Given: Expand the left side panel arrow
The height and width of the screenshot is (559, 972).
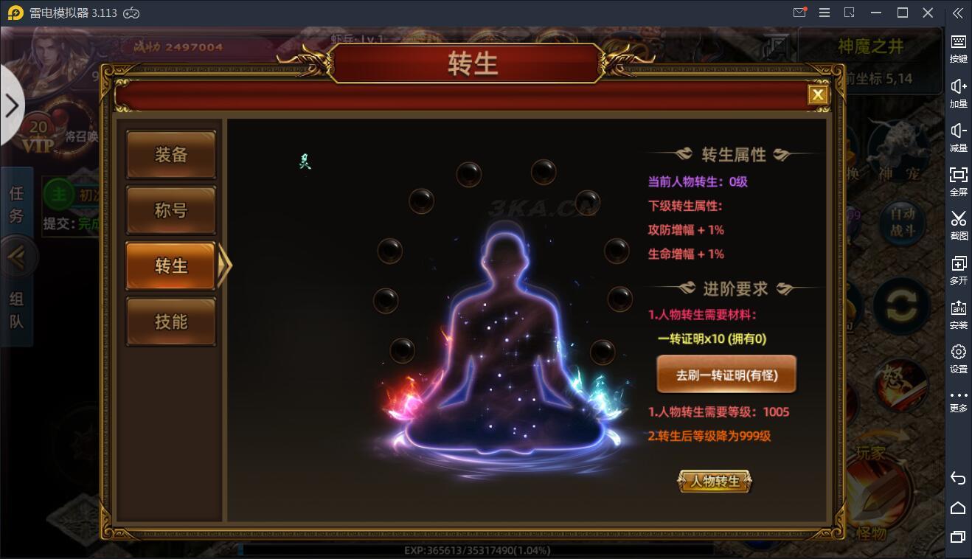Looking at the screenshot, I should click(x=12, y=106).
